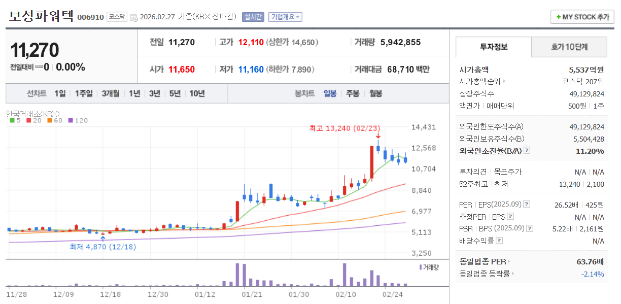The image size is (621, 304).
Task: Click the 배당수익률 help icon
Action: 499,241
